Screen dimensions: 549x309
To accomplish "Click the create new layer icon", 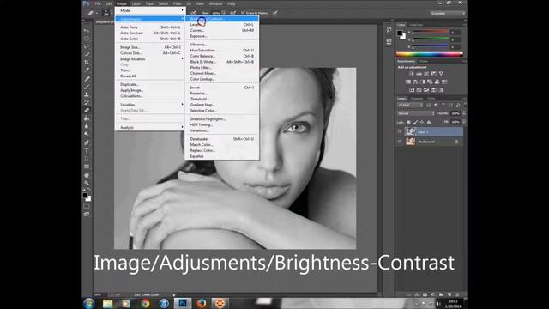I will (449, 294).
